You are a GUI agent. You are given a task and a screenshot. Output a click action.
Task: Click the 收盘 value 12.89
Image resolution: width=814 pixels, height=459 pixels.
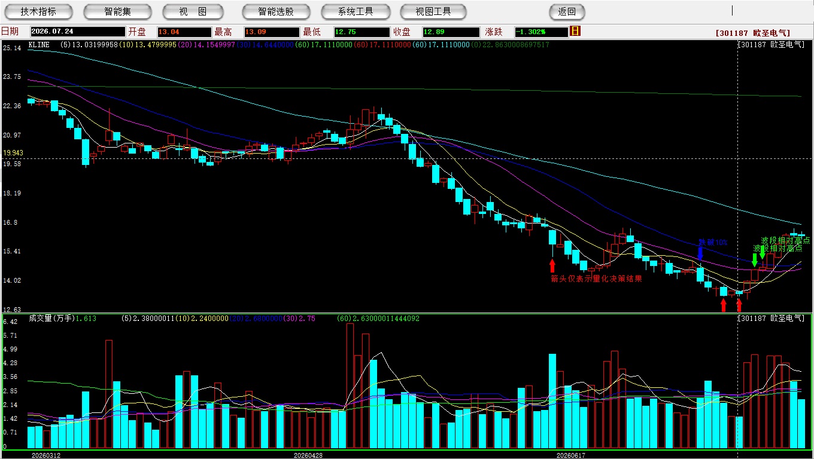[452, 32]
